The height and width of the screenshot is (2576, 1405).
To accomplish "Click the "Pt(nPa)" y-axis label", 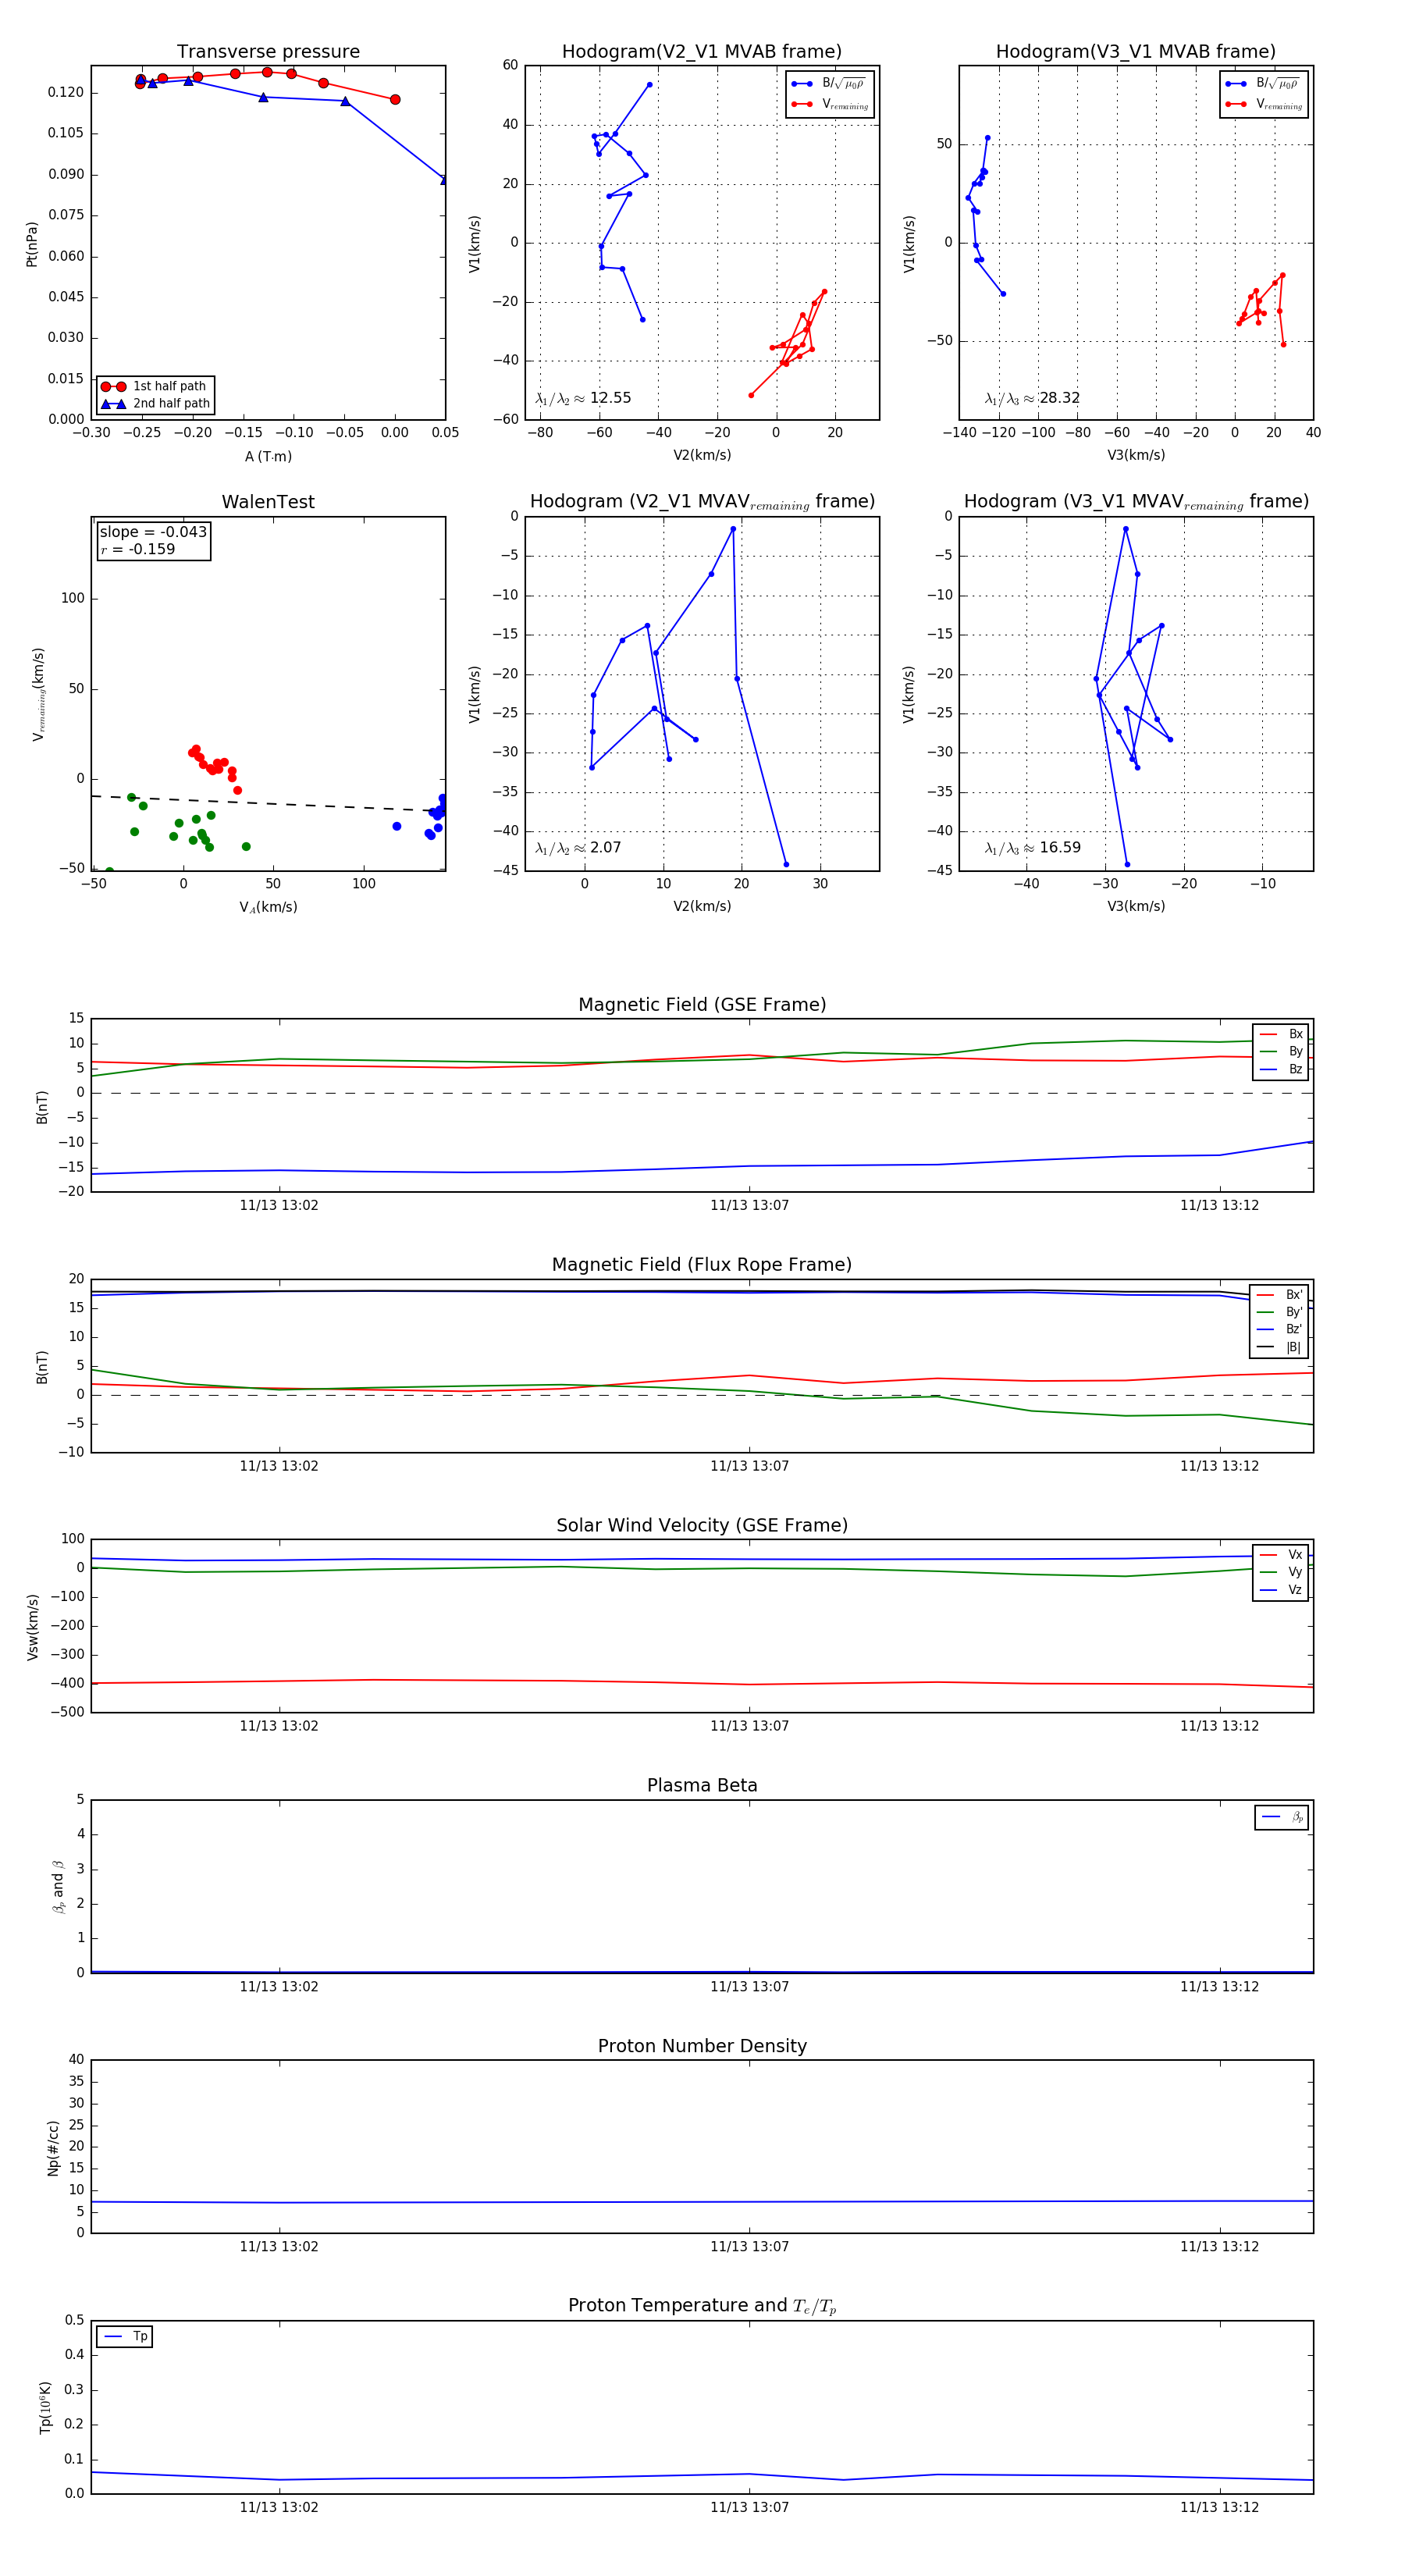I will [x=32, y=243].
